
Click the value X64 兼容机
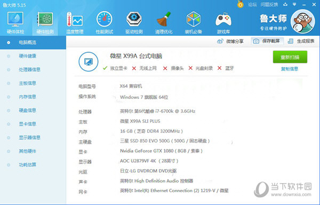[131, 86]
